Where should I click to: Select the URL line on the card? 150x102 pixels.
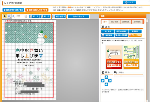pos(25,94)
